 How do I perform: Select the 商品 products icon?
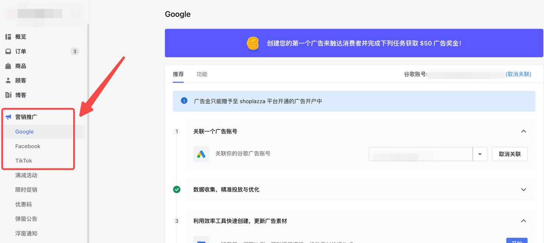click(x=8, y=66)
